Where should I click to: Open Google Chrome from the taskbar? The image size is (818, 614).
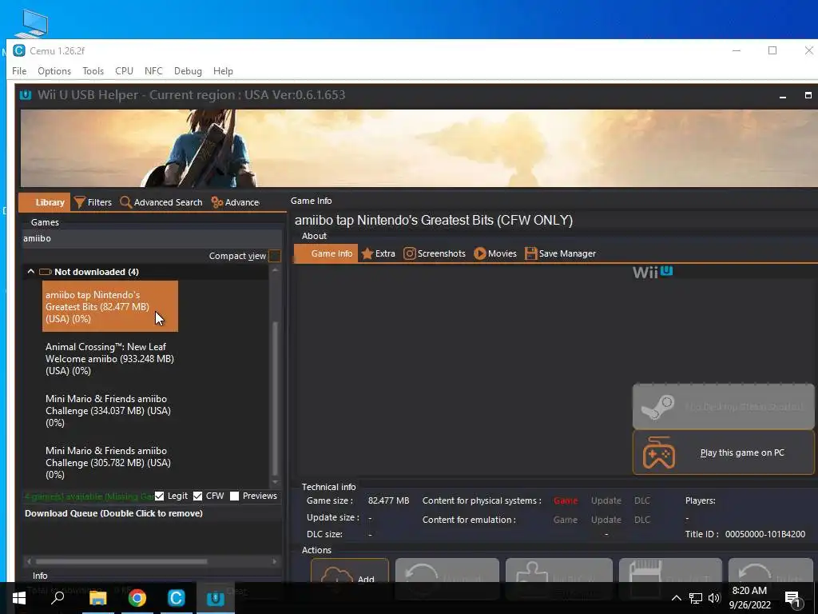click(x=137, y=598)
